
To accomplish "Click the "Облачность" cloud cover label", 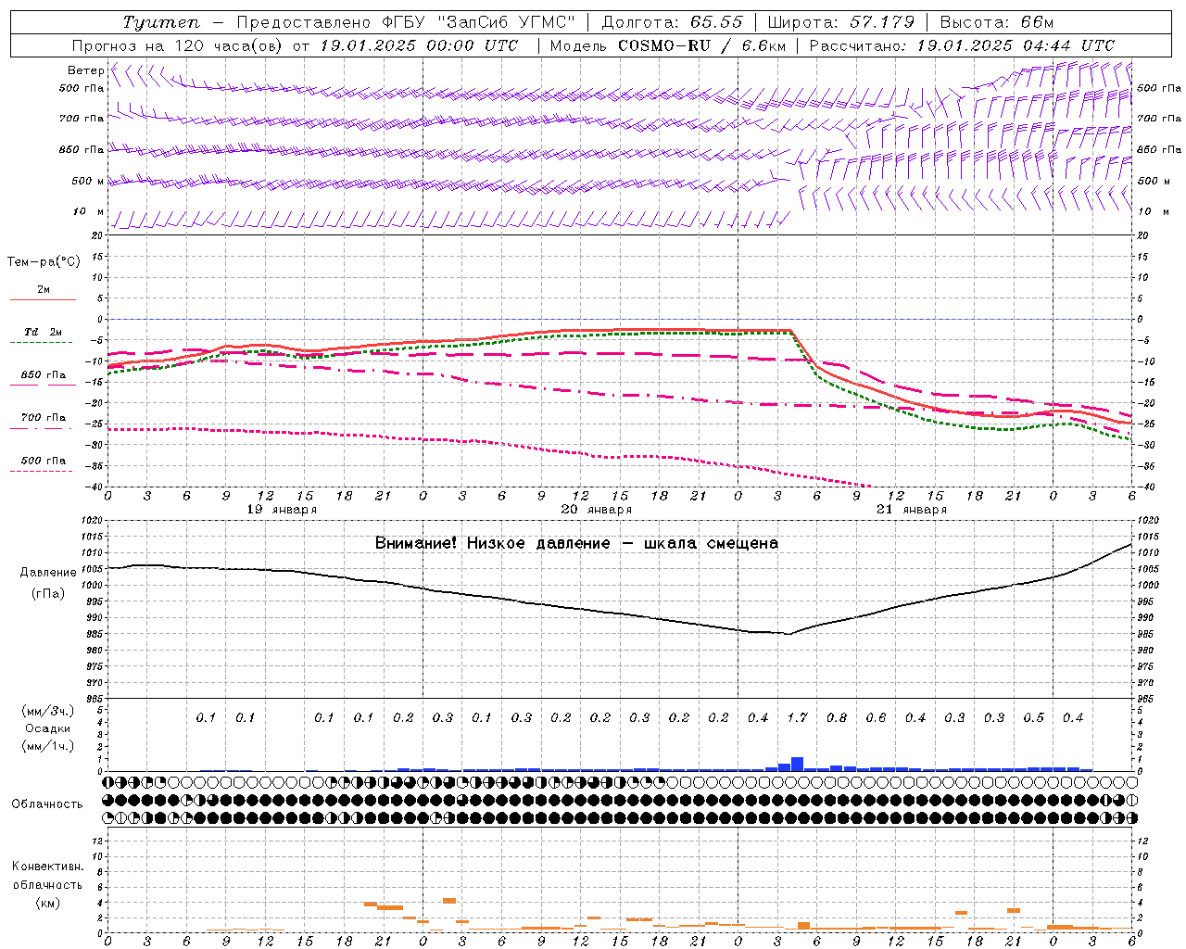I will coord(47,804).
